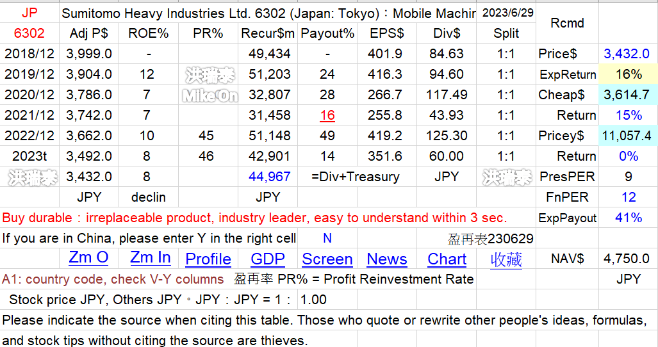The height and width of the screenshot is (347, 658).
Task: Select the 2019/12 row label
Action: [29, 74]
